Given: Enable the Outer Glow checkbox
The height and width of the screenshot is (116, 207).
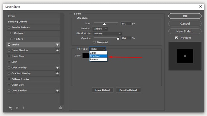Looking at the screenshot, I should (x=9, y=85).
